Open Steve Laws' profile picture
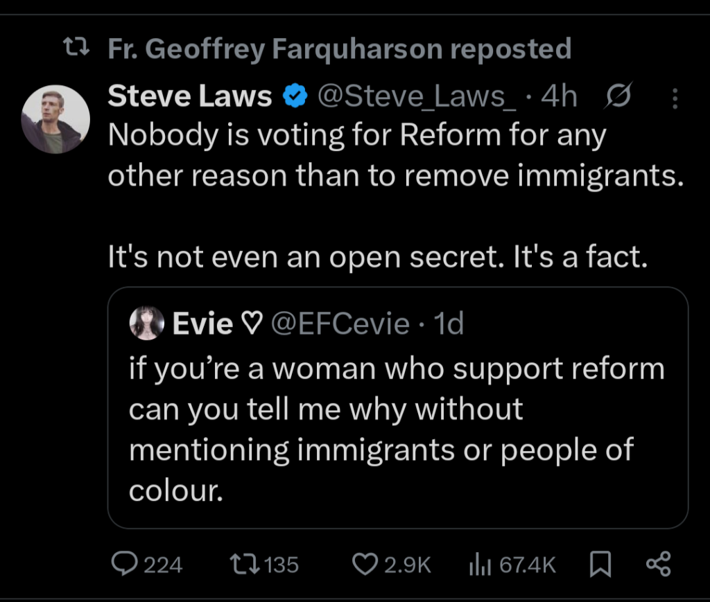 55,119
